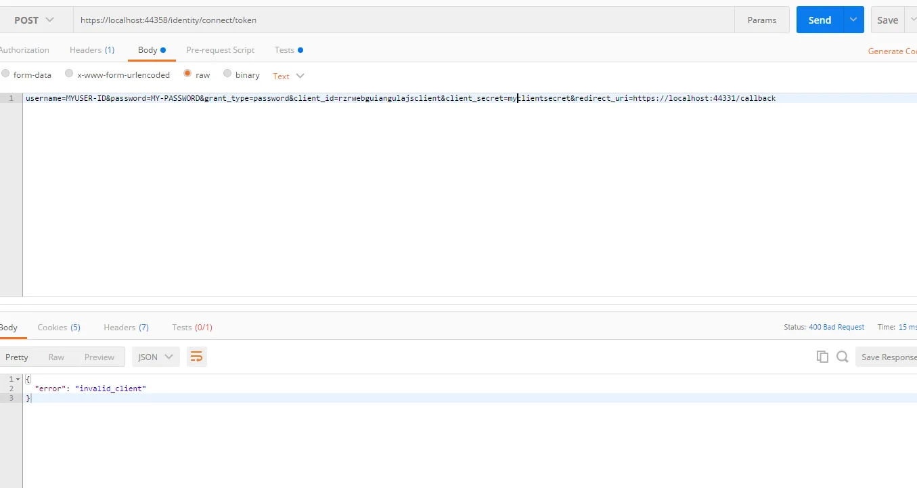Select the raw body type
Screen dimensions: 917x488
tap(187, 74)
